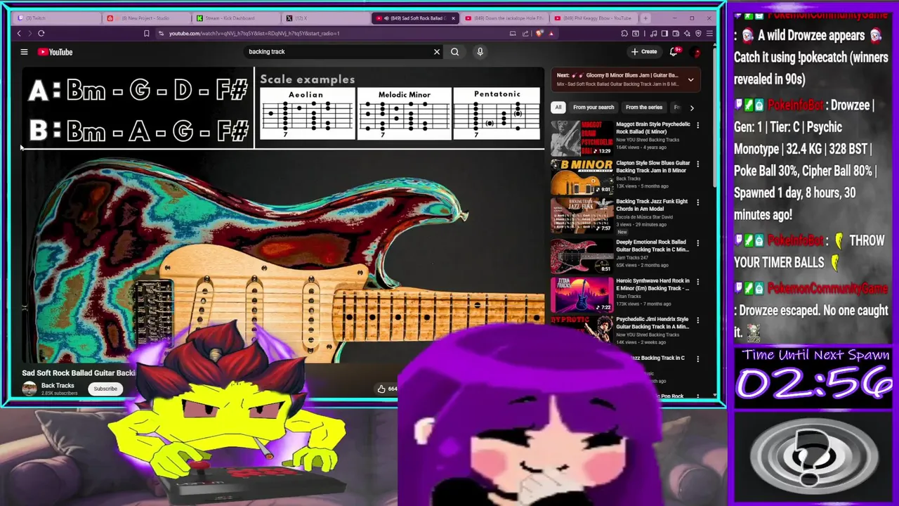Open options for Backing Track Jazz Funk video

coord(697,202)
